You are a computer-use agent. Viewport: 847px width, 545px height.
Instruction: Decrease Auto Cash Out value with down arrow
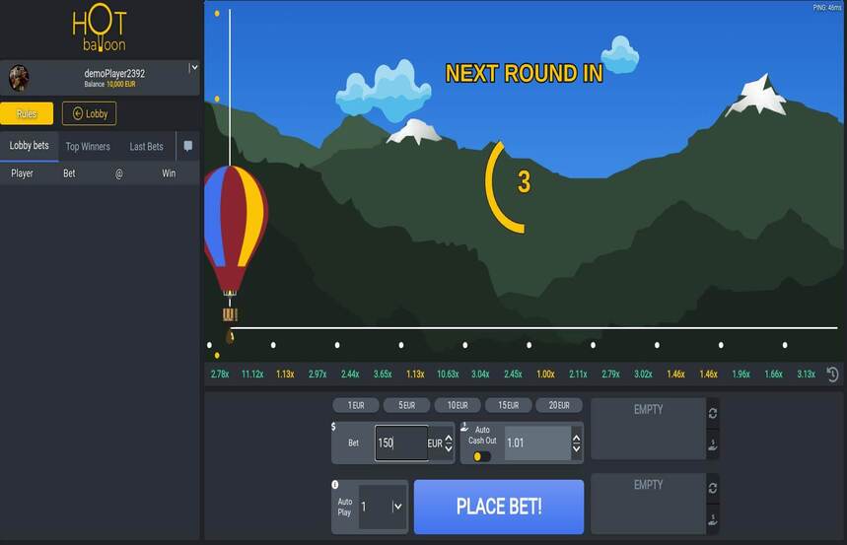click(577, 448)
